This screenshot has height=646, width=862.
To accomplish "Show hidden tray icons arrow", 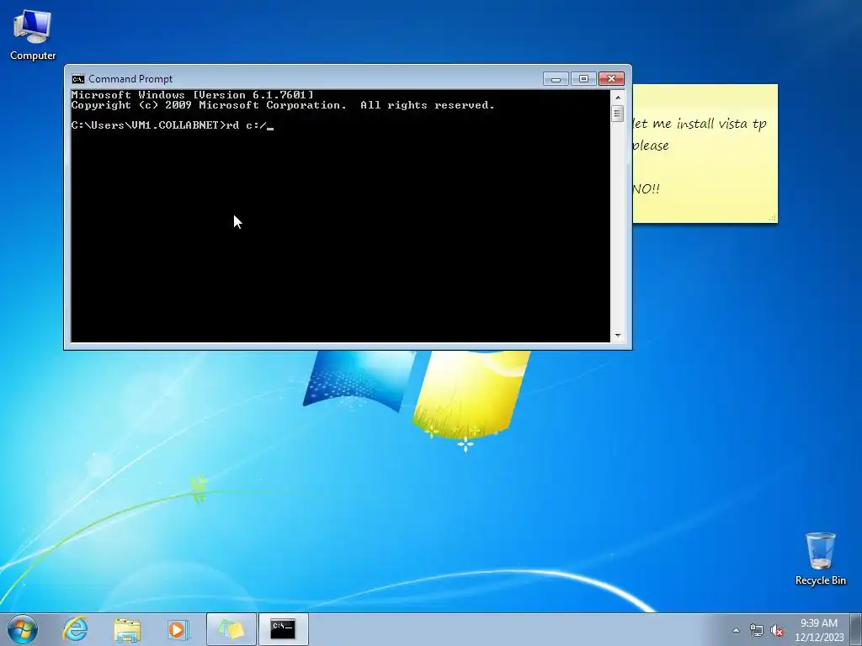I will tap(736, 630).
